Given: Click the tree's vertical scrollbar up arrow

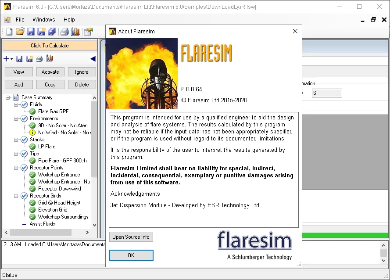Looking at the screenshot, I should 94,98.
